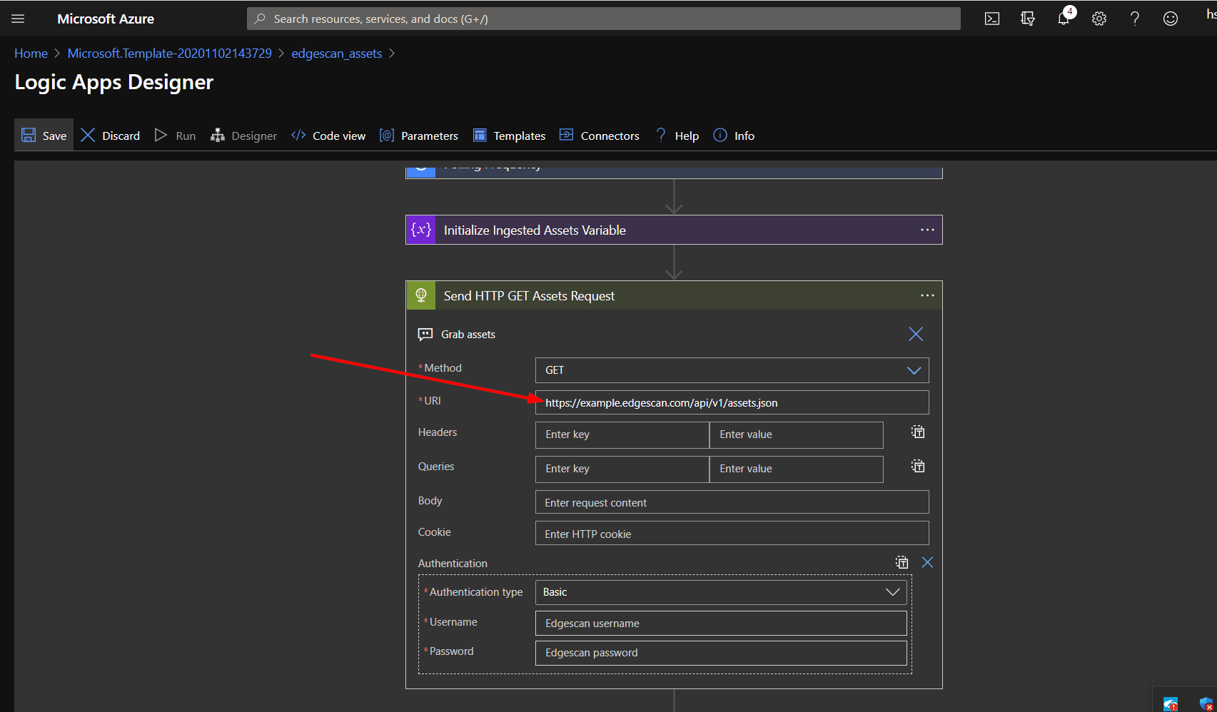Image resolution: width=1217 pixels, height=712 pixels.
Task: Click the Initialize variable action icon
Action: [x=421, y=230]
